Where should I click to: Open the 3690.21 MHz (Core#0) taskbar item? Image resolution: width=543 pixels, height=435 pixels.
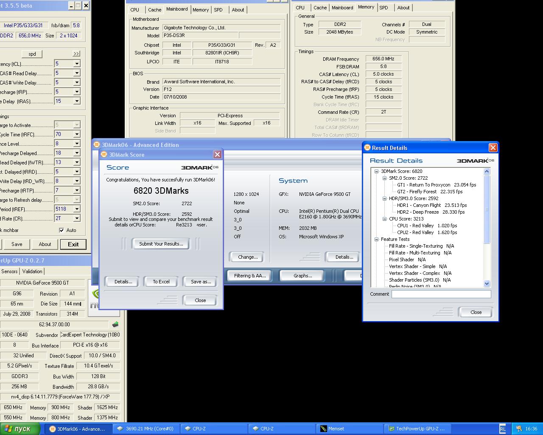point(146,429)
